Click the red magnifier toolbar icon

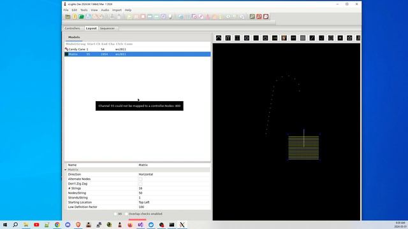[x=259, y=17]
